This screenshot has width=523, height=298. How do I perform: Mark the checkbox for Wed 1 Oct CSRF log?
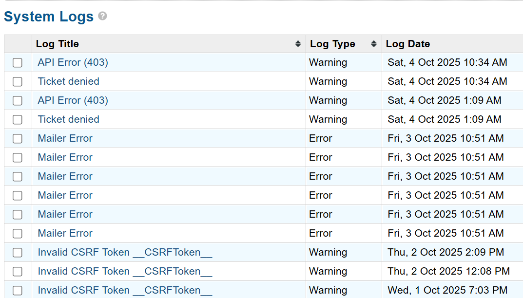pyautogui.click(x=18, y=290)
